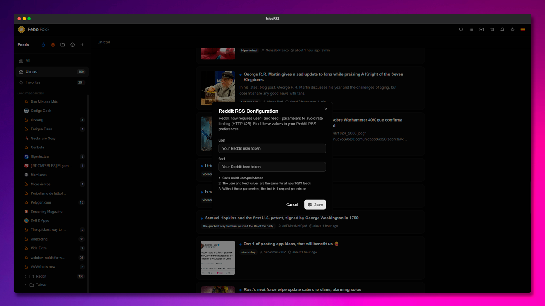Open notifications via the bell icon
The height and width of the screenshot is (306, 545).
[502, 29]
